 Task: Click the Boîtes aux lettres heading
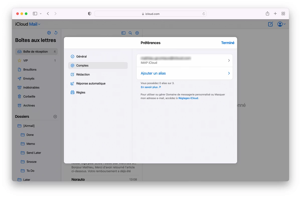tap(36, 40)
